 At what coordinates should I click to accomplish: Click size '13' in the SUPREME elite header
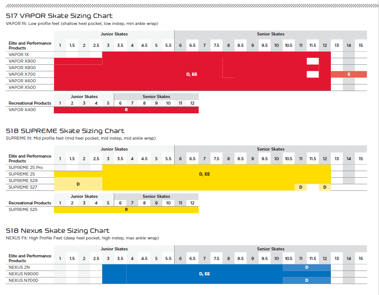pos(337,159)
